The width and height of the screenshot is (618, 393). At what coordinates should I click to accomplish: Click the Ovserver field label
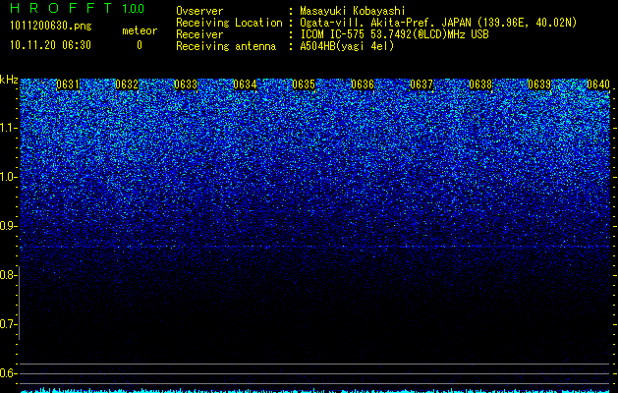pos(199,11)
